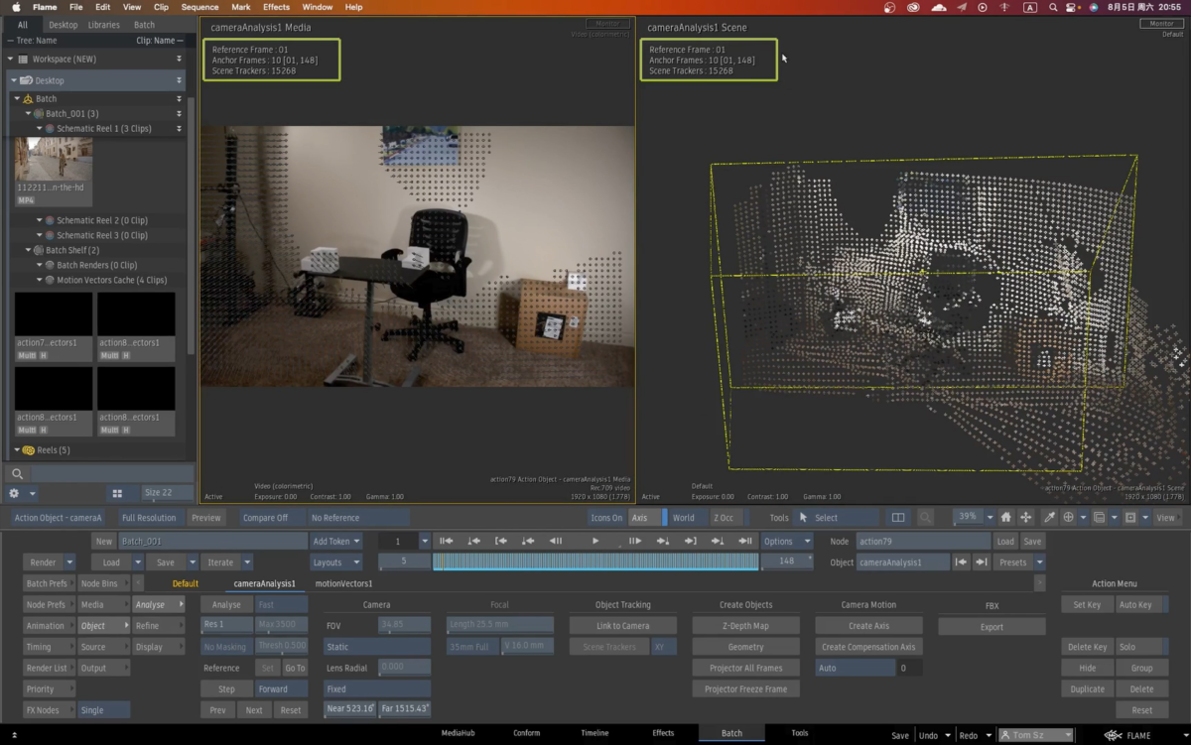Viewport: 1191px width, 745px height.
Task: Toggle the Single FX Nodes mode
Action: click(103, 710)
